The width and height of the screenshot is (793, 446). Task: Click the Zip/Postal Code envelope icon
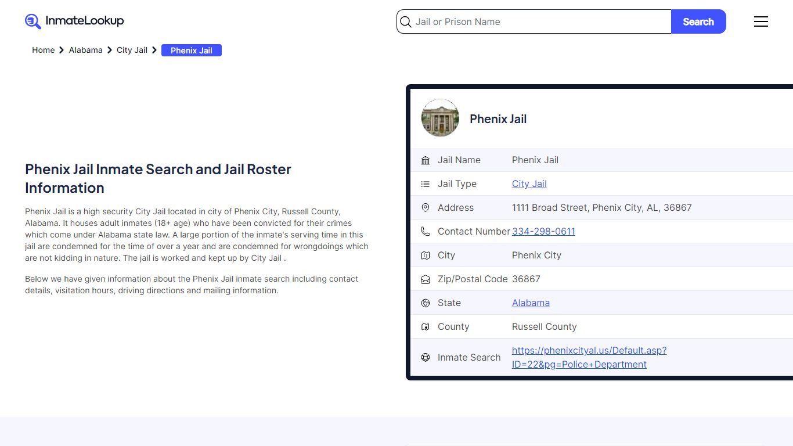click(426, 279)
